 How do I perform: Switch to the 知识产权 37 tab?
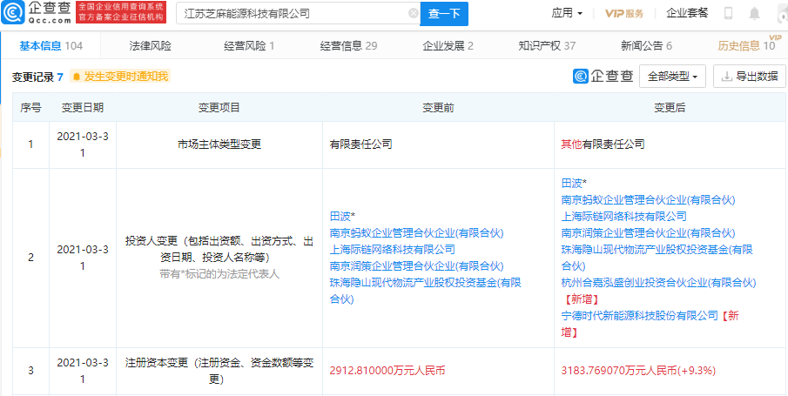click(x=547, y=46)
